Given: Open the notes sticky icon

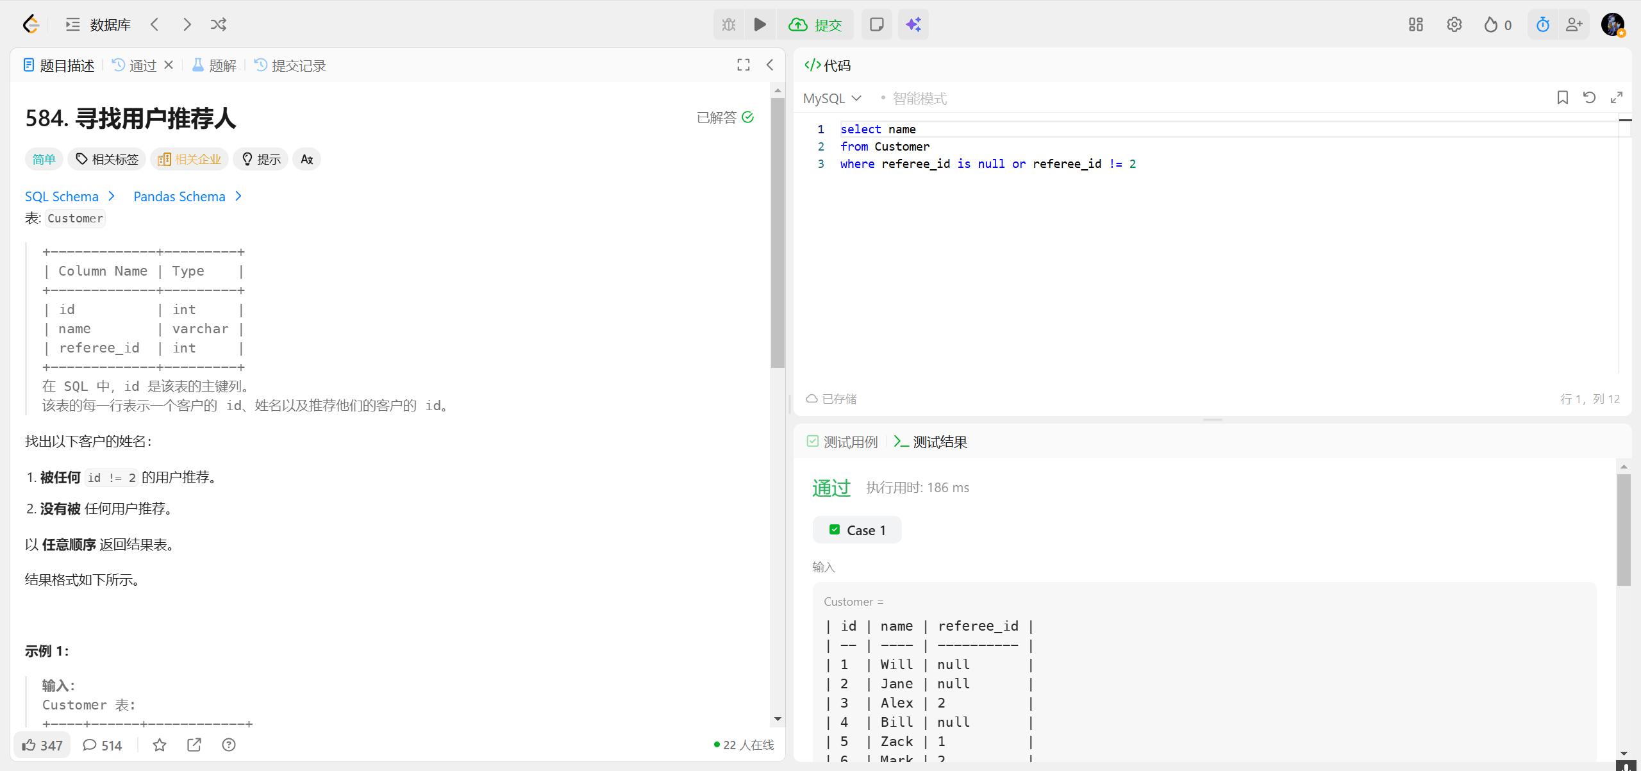Looking at the screenshot, I should [x=876, y=24].
